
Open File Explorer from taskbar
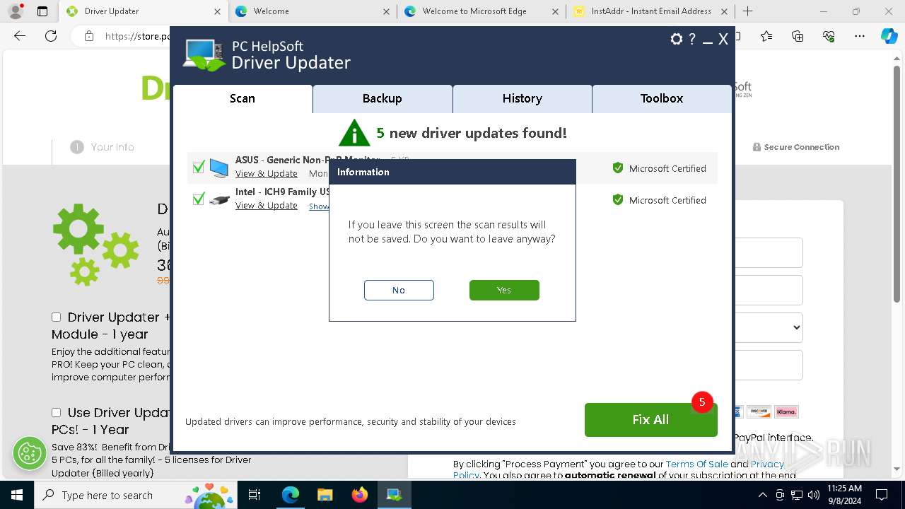point(325,495)
